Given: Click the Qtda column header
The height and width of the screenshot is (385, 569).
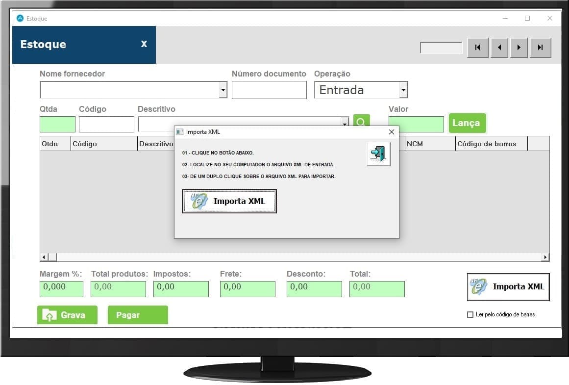Looking at the screenshot, I should pos(50,144).
